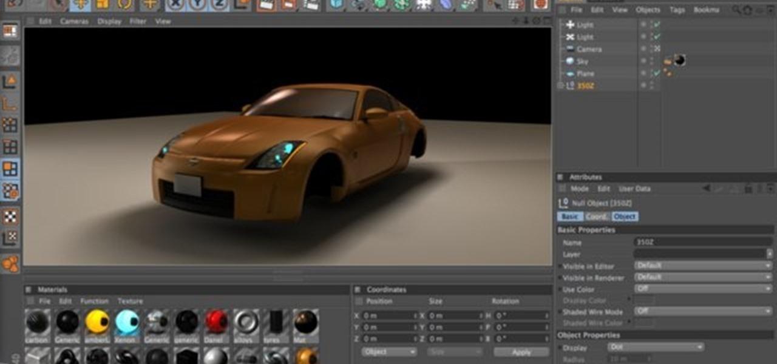Open the Object Manager Tags menu

pos(677,10)
